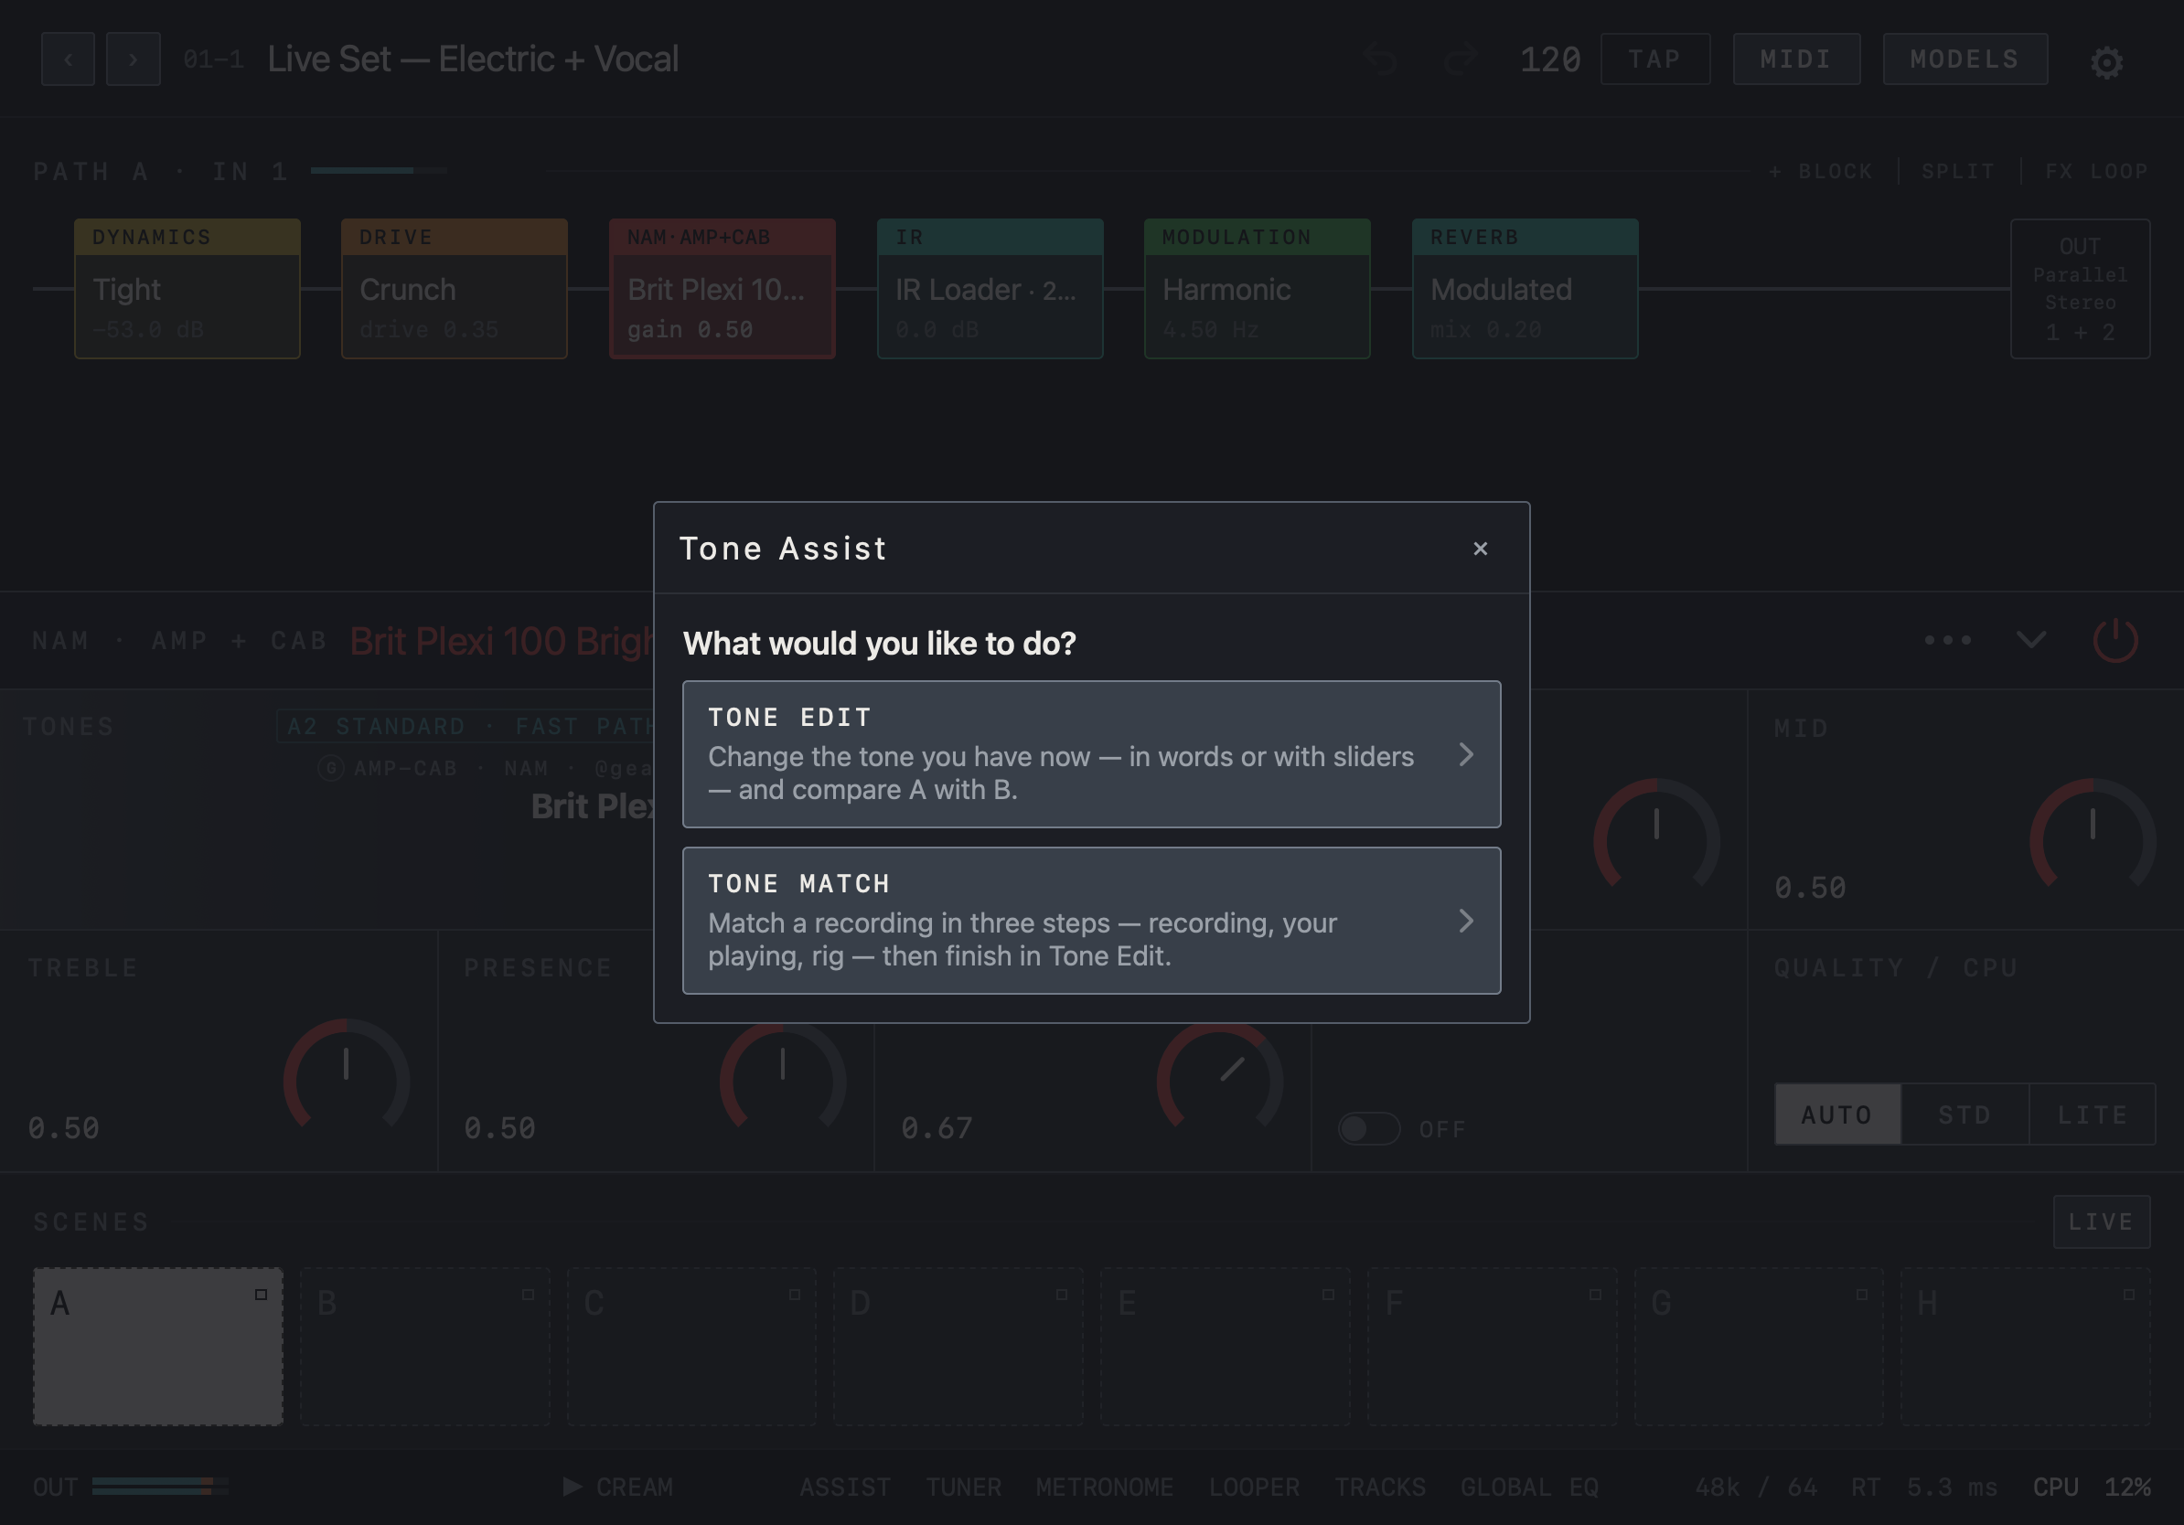Click FX LOOP in the path header
The image size is (2184, 1525).
point(2096,171)
